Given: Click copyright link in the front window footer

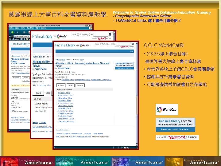Looking at the screenshot, I should 69,133.
